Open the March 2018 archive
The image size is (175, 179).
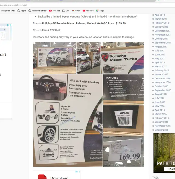tap(161, 19)
